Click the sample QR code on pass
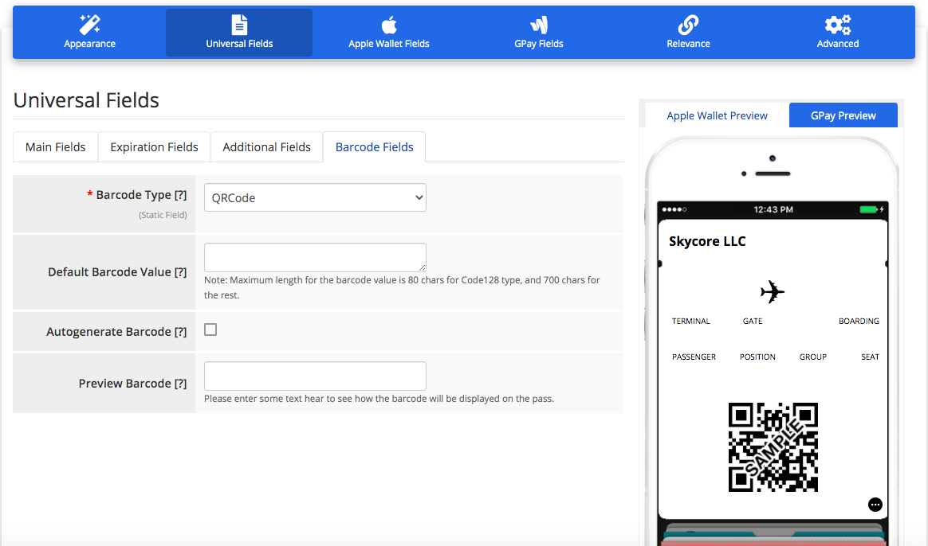This screenshot has width=928, height=546. [x=773, y=447]
